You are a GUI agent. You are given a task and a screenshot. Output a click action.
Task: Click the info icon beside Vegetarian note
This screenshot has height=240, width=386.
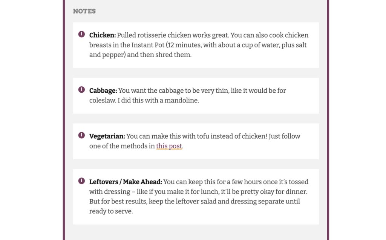pyautogui.click(x=81, y=135)
